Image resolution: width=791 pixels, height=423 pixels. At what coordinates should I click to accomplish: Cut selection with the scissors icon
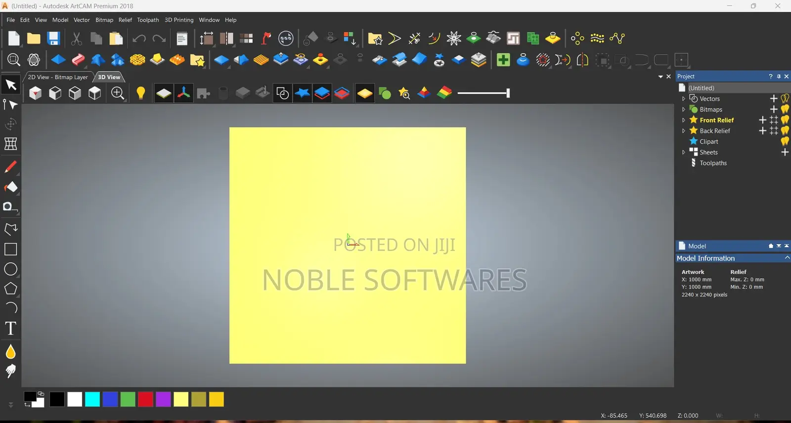click(76, 38)
